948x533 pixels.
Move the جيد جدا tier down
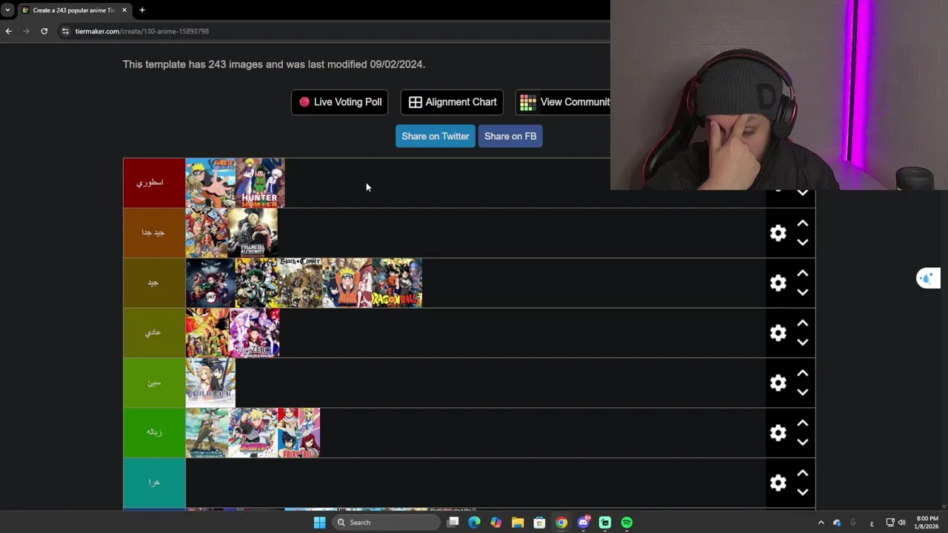point(802,243)
